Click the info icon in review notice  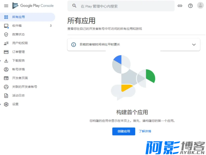74,45
